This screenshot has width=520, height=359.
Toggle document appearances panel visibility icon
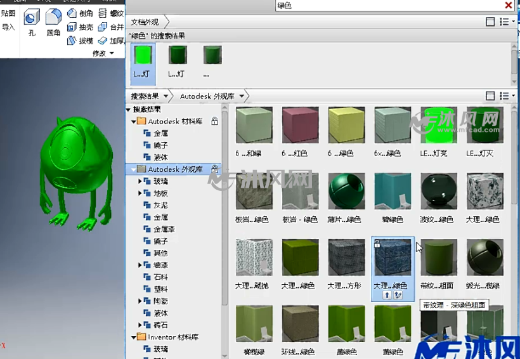click(x=490, y=22)
